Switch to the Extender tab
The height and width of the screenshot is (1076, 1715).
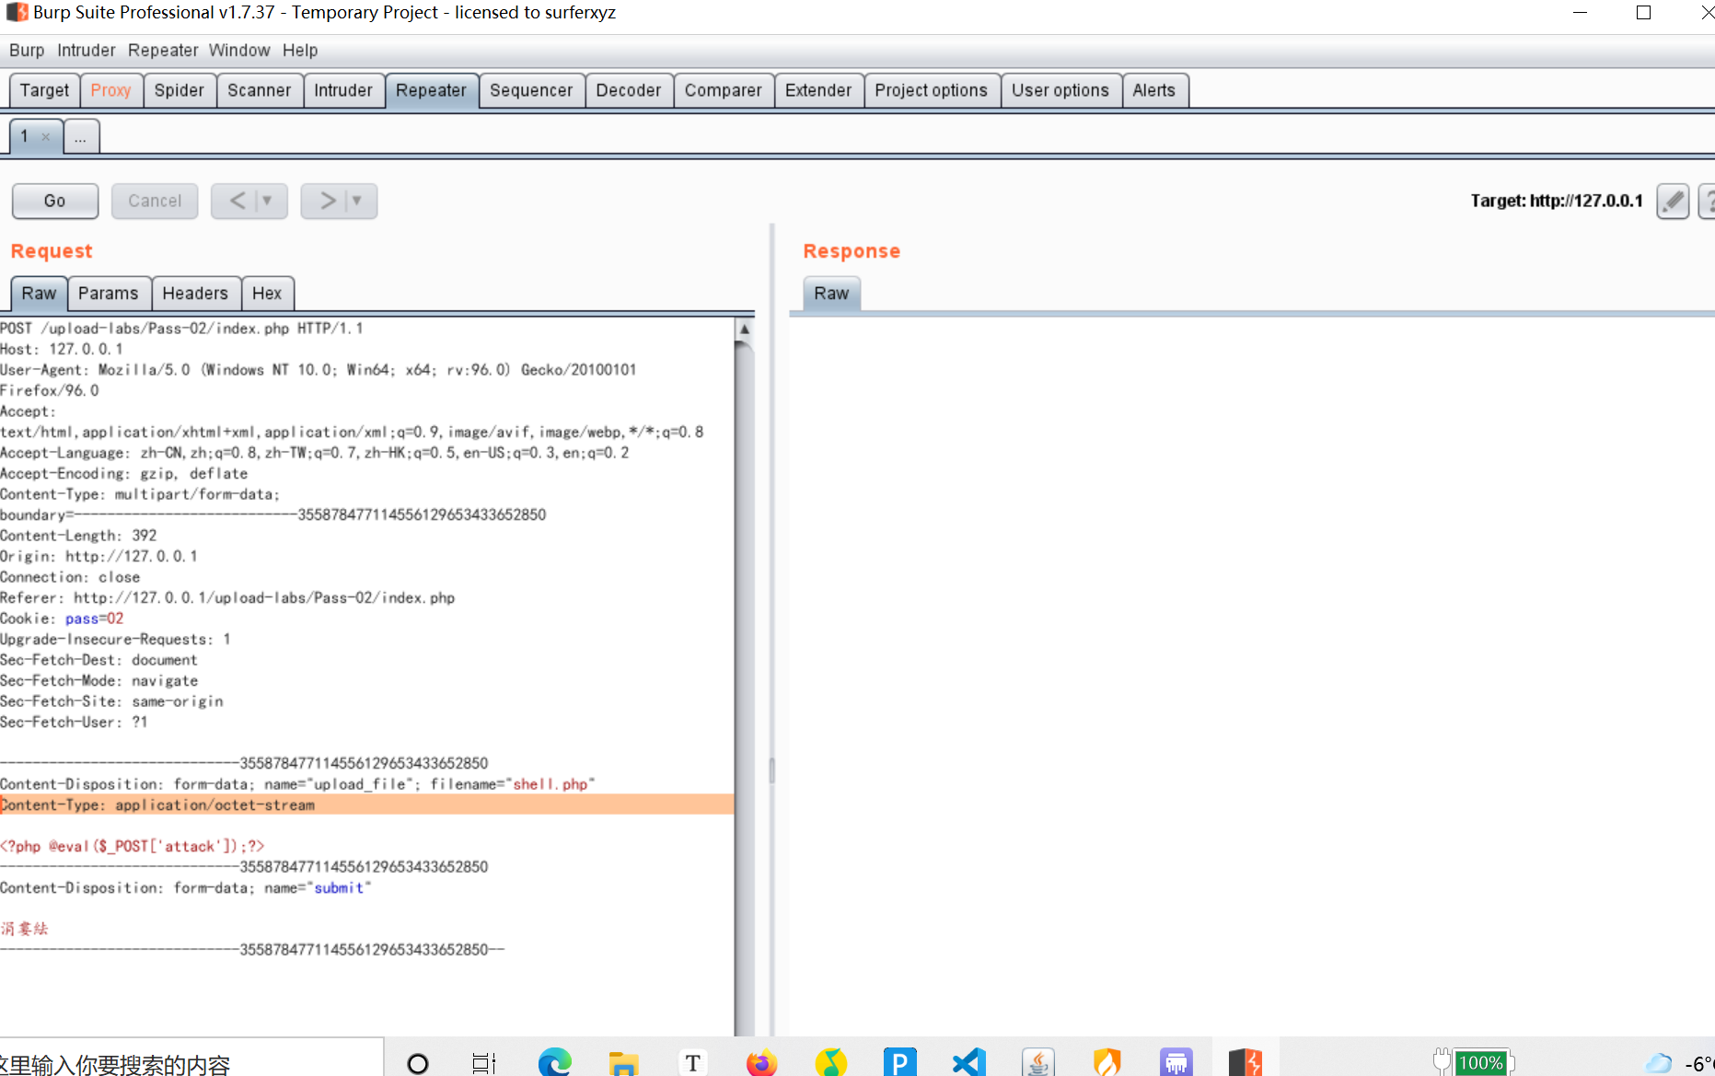click(x=818, y=90)
